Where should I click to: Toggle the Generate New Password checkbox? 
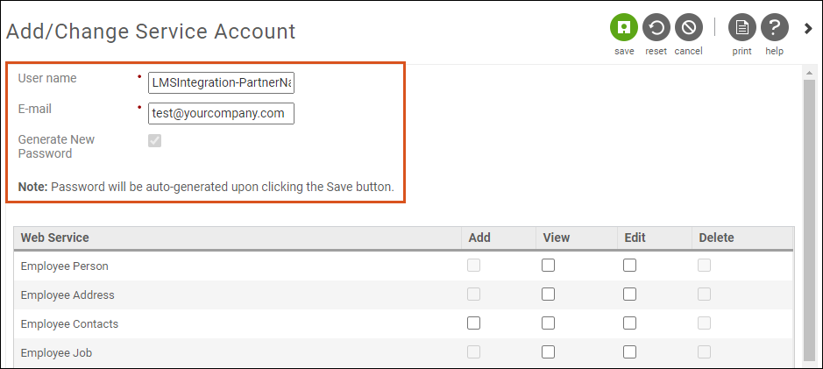pos(154,140)
